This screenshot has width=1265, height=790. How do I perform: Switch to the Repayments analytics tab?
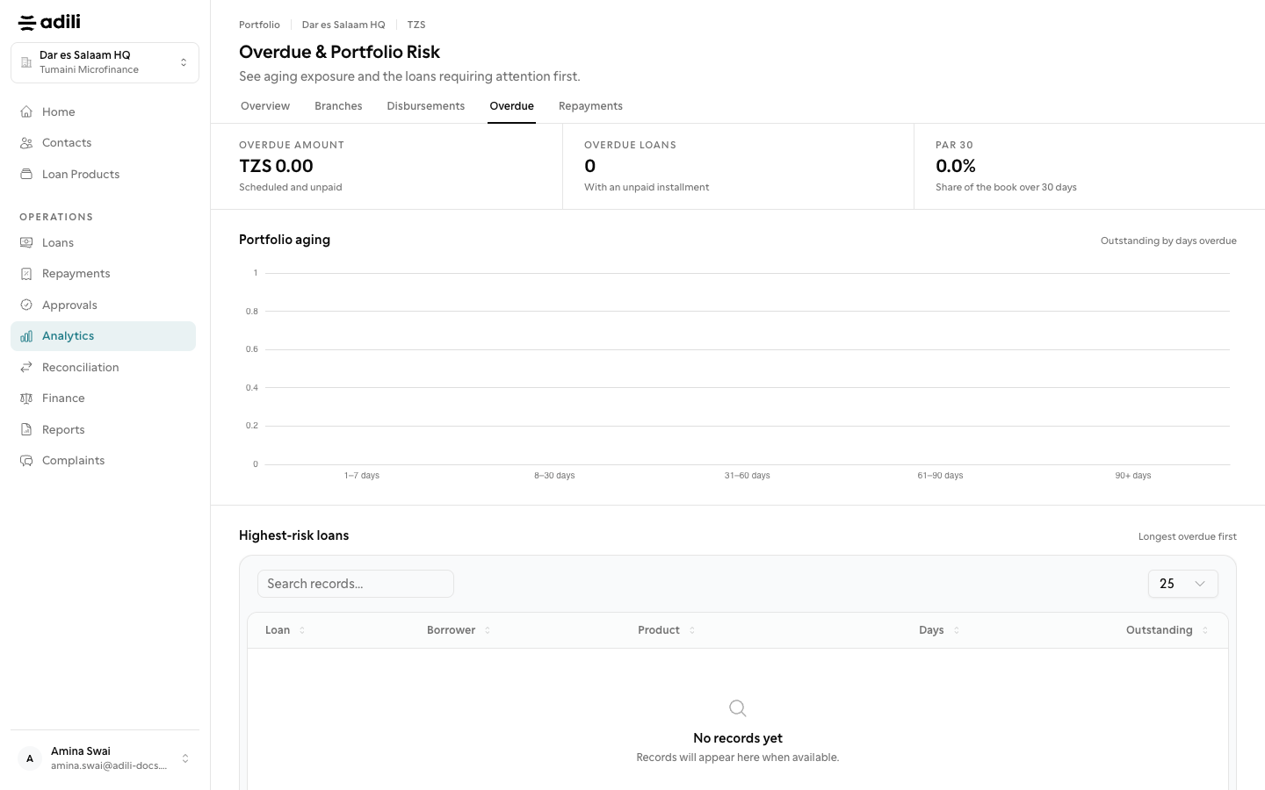coord(590,106)
